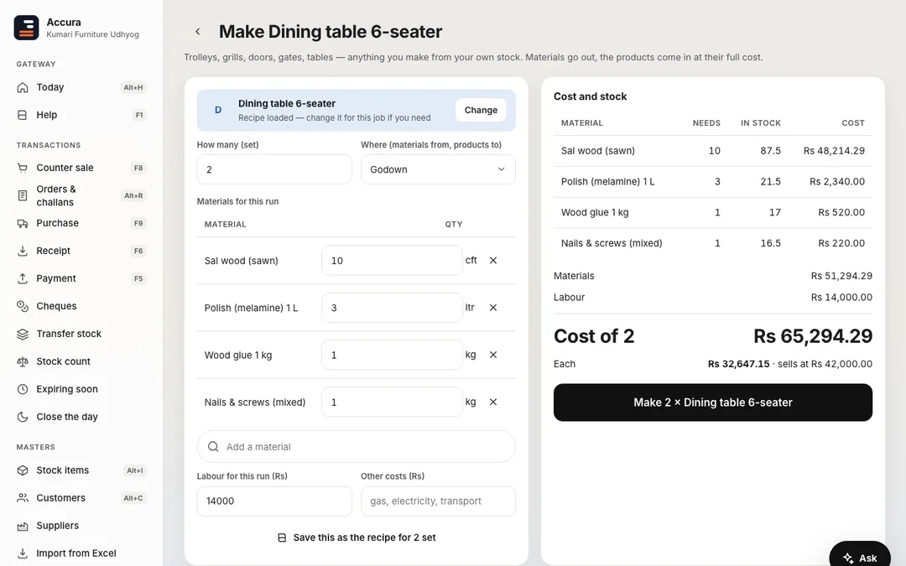Open the Cheques icon in sidebar
The image size is (906, 566).
point(23,306)
